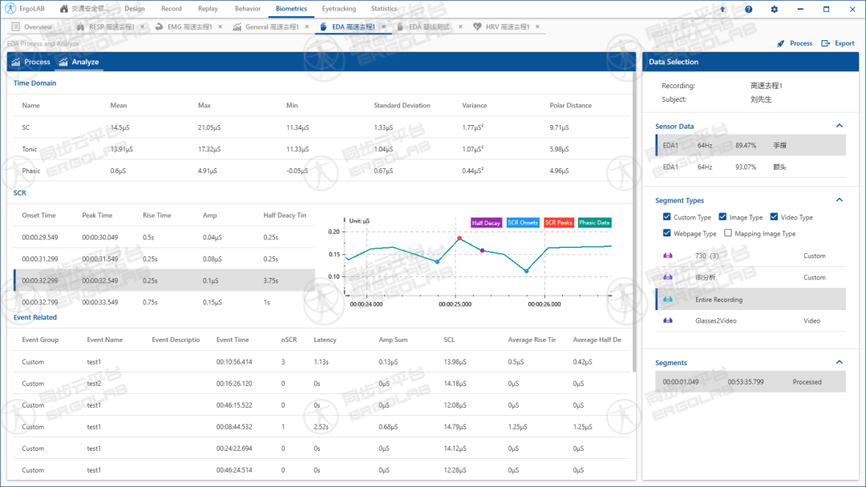Open settings via the gear icon
The image size is (866, 487).
coord(774,9)
